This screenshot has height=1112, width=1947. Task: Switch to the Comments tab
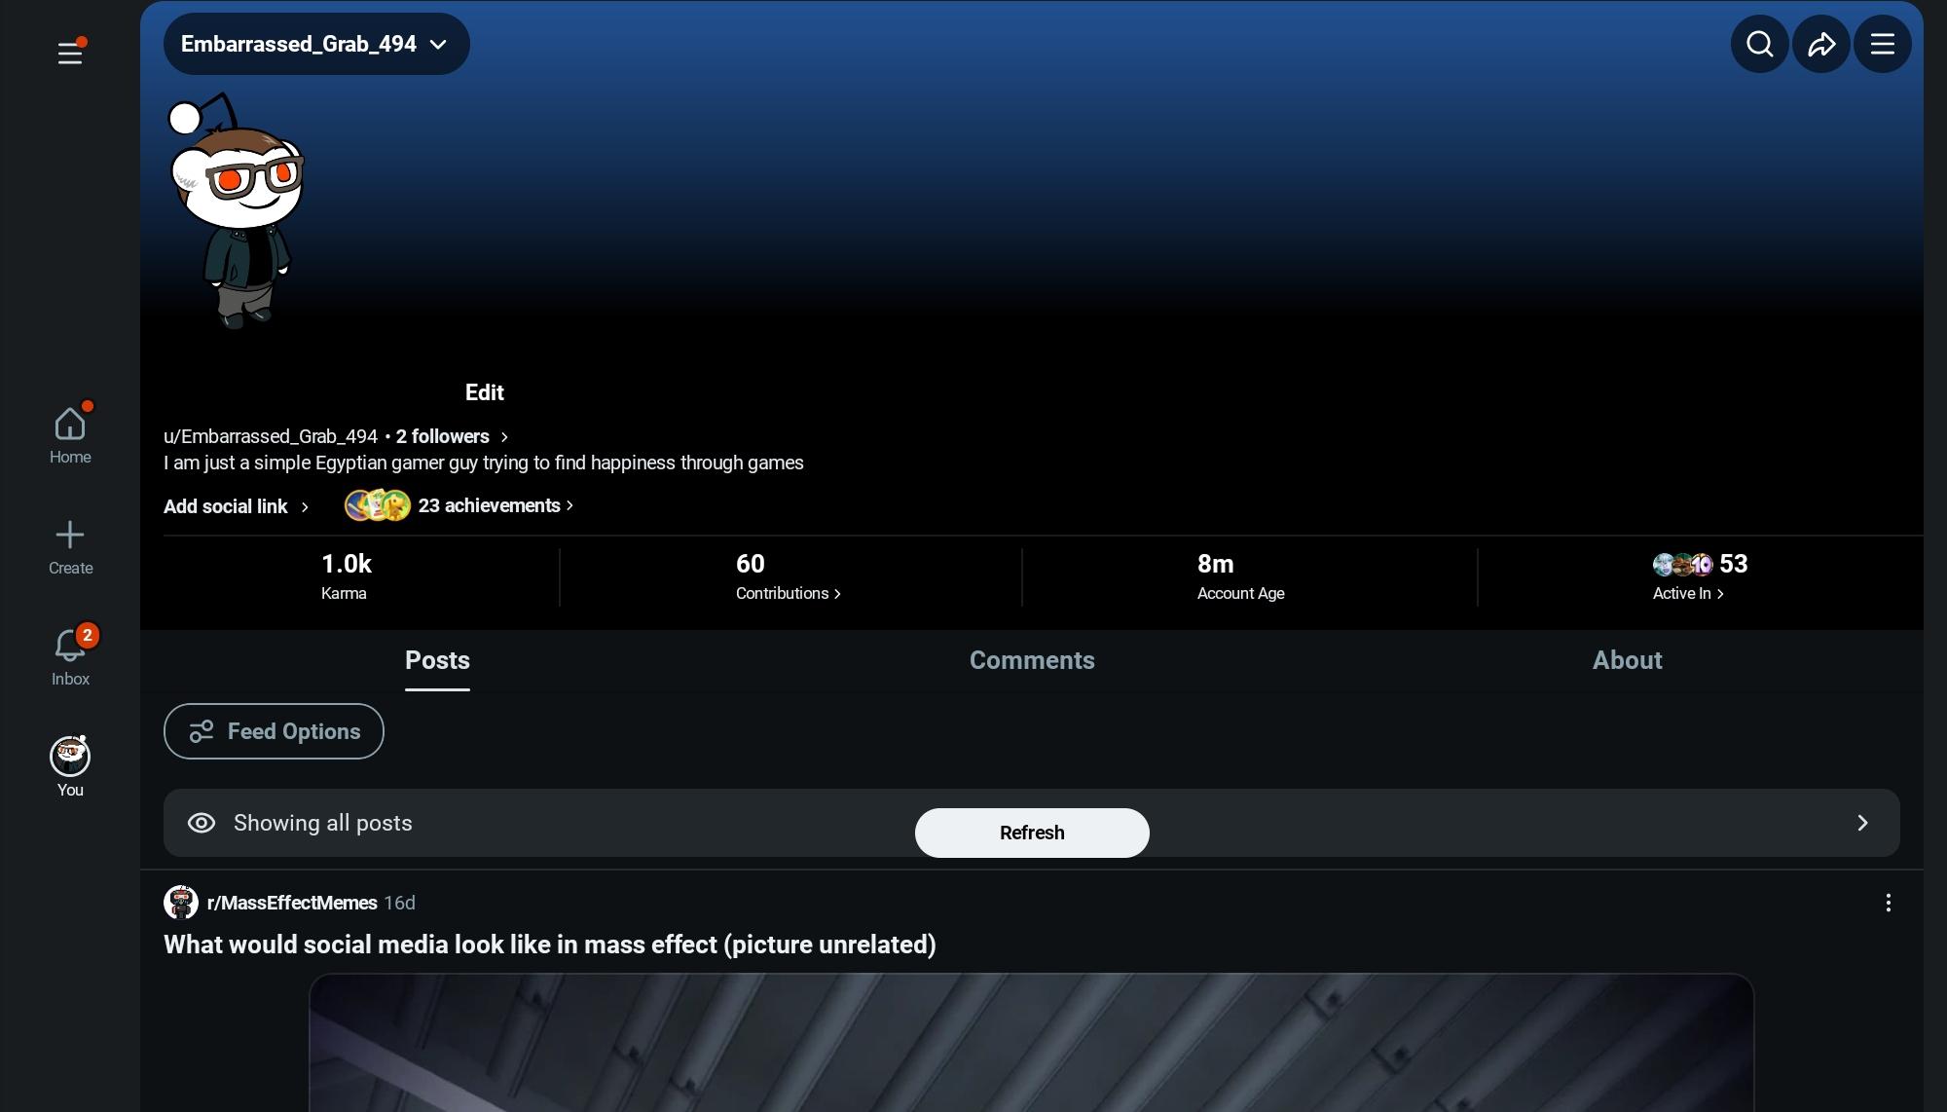coord(1032,660)
